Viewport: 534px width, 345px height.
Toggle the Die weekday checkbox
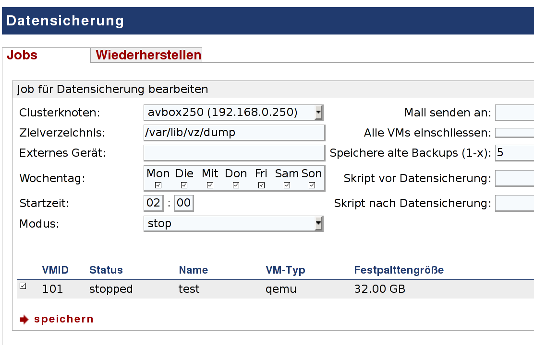click(x=184, y=185)
